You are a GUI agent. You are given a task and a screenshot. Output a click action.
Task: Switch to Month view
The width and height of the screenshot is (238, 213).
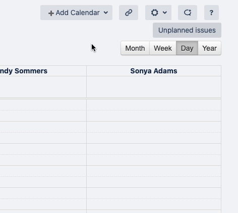[135, 48]
